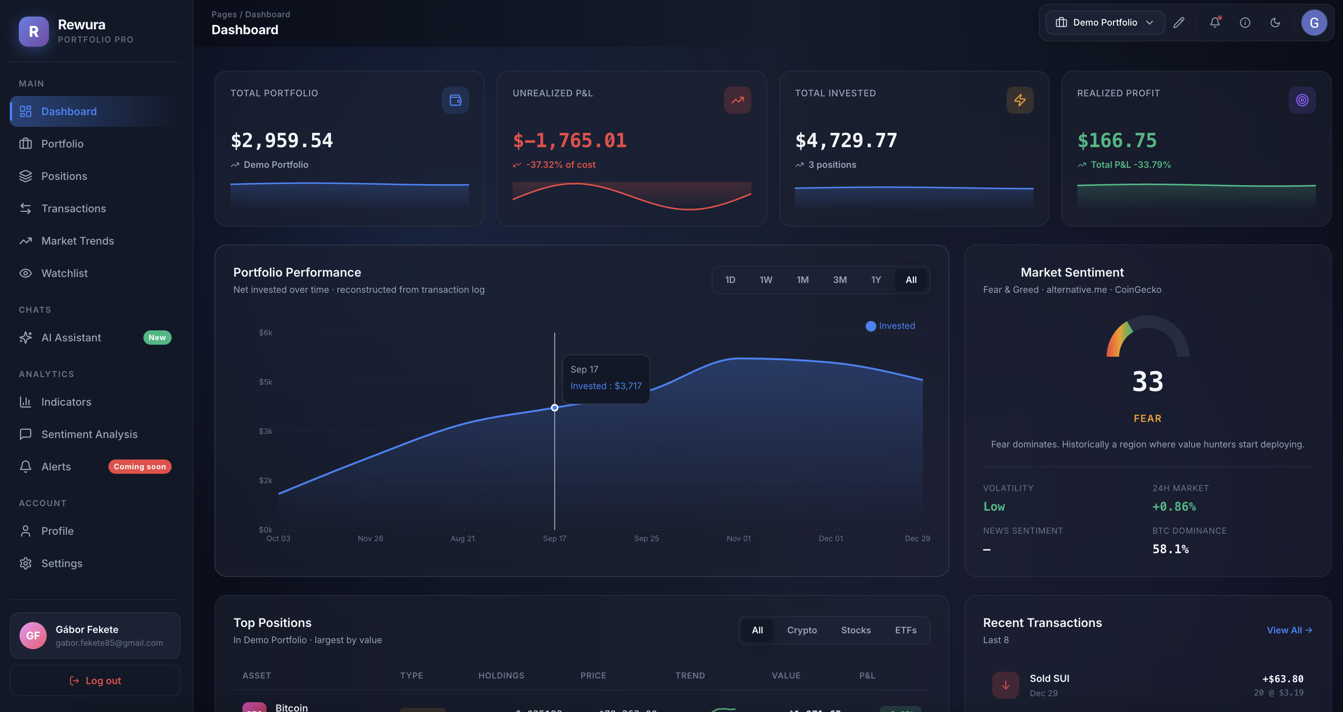Screen dimensions: 1343x712
Task: Click the Sentiment Analysis speech-bubble icon
Action: pos(26,434)
